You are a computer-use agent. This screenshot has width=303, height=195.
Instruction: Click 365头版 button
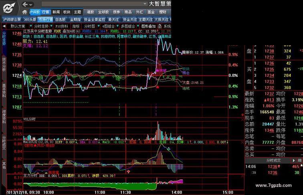point(30,20)
